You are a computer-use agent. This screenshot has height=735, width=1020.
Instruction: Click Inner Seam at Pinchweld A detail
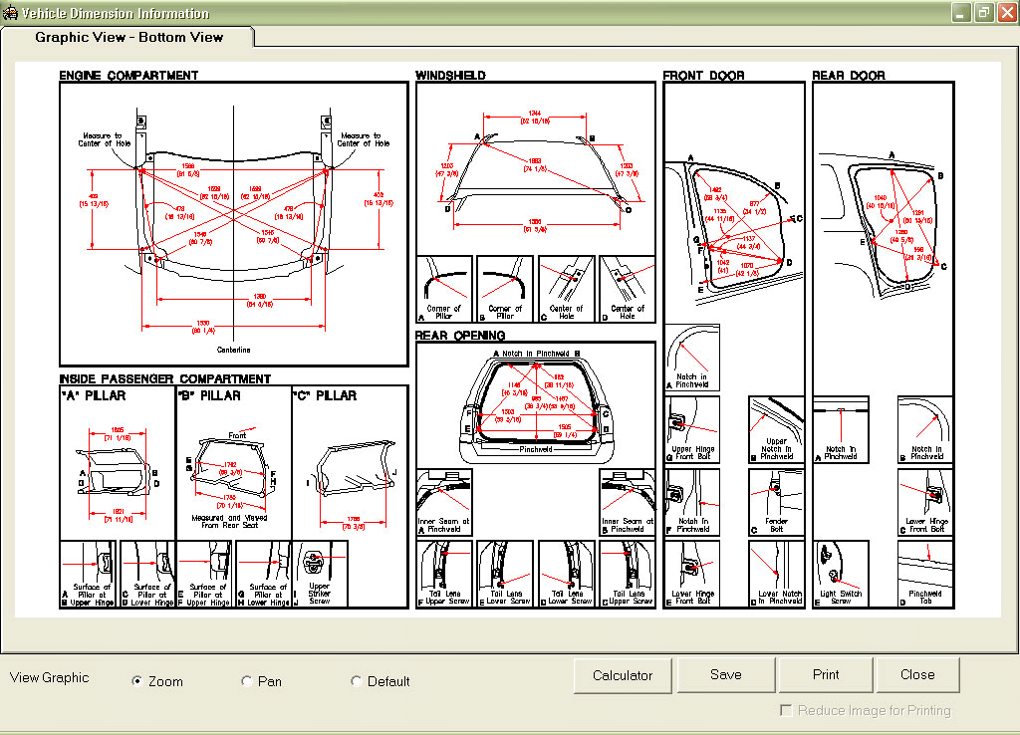point(444,502)
